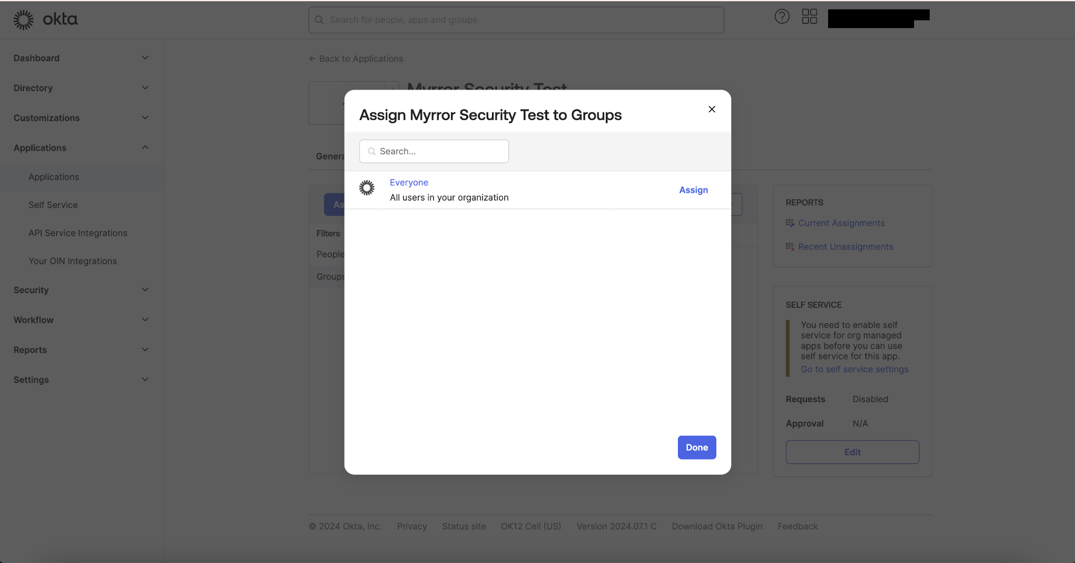Assign the Everyone group

coord(693,190)
